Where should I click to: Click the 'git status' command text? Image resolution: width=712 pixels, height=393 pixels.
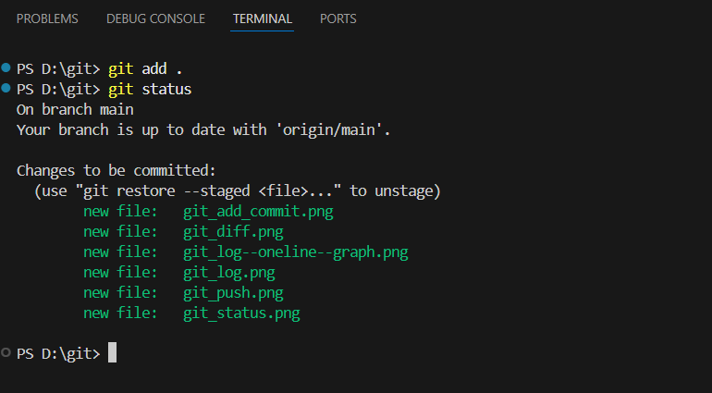[150, 89]
